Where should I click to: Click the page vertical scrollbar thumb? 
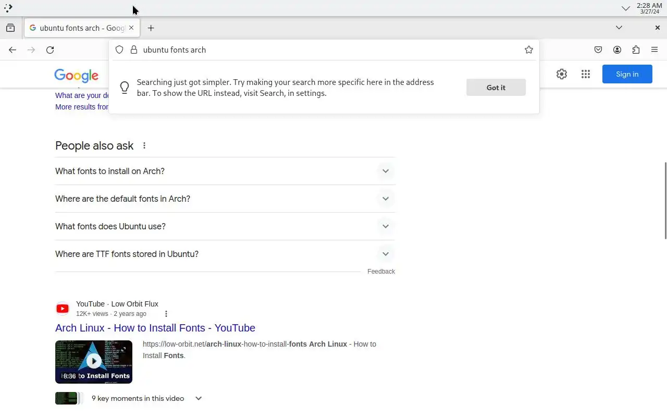click(665, 201)
